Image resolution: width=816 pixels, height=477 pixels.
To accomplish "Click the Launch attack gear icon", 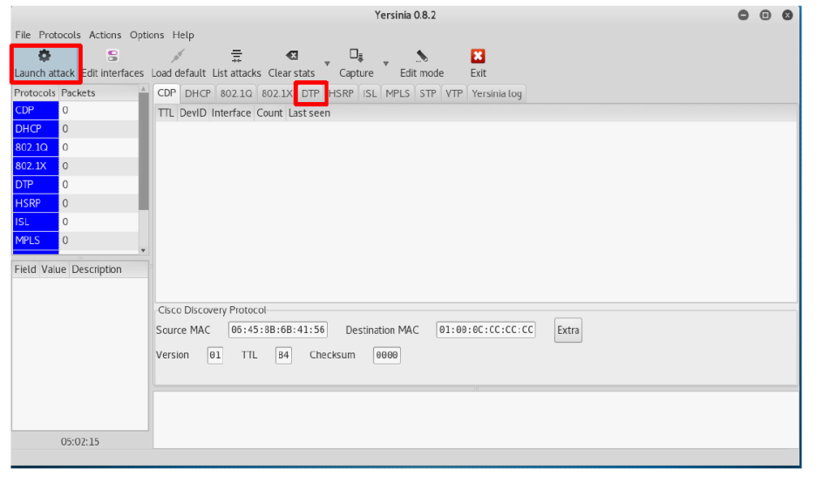I will coord(44,56).
